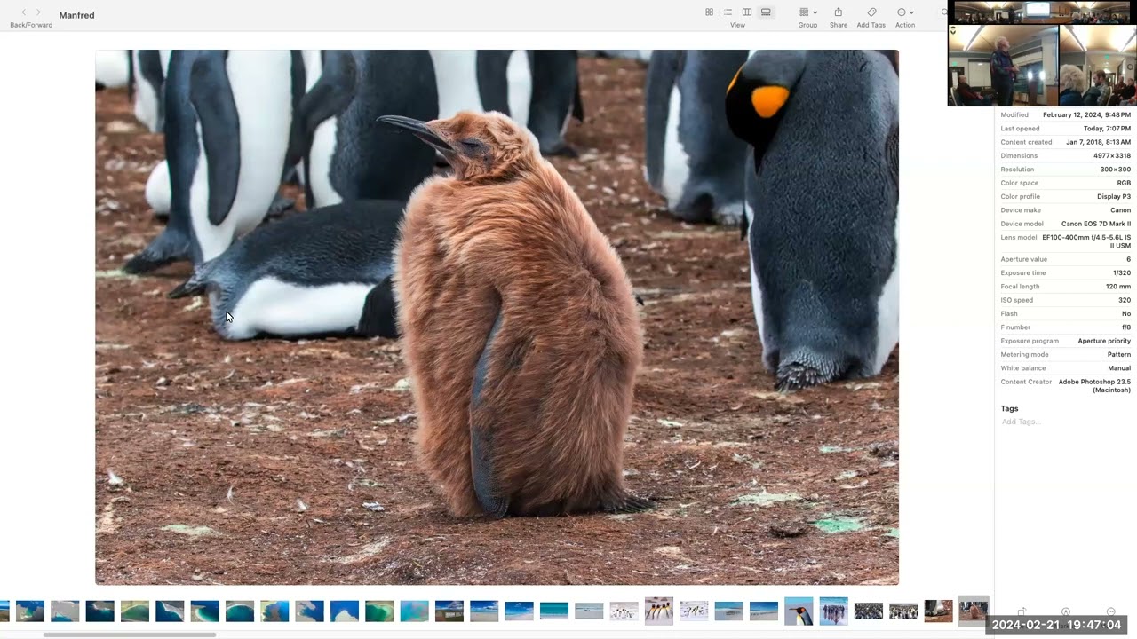Viewport: 1137px width, 639px height.
Task: Click the horizontal thumbnail strip scrollbar
Action: coord(129,635)
